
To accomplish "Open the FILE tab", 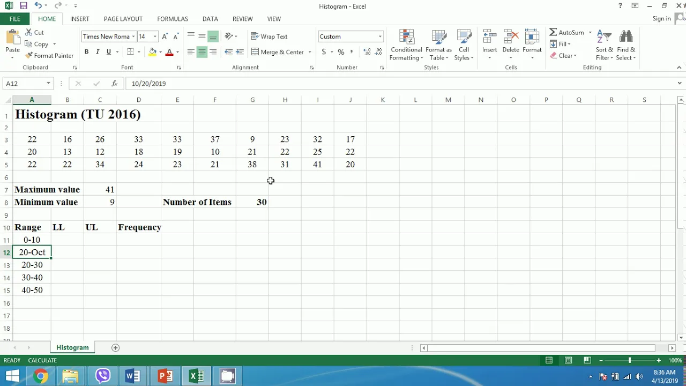I will point(15,19).
